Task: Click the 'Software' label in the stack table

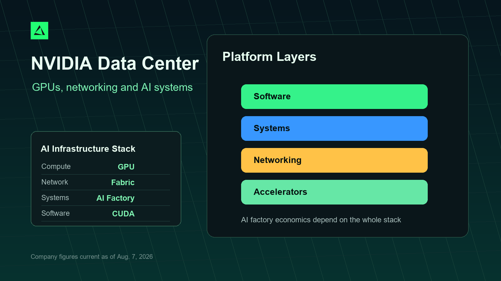Action: tap(55, 213)
